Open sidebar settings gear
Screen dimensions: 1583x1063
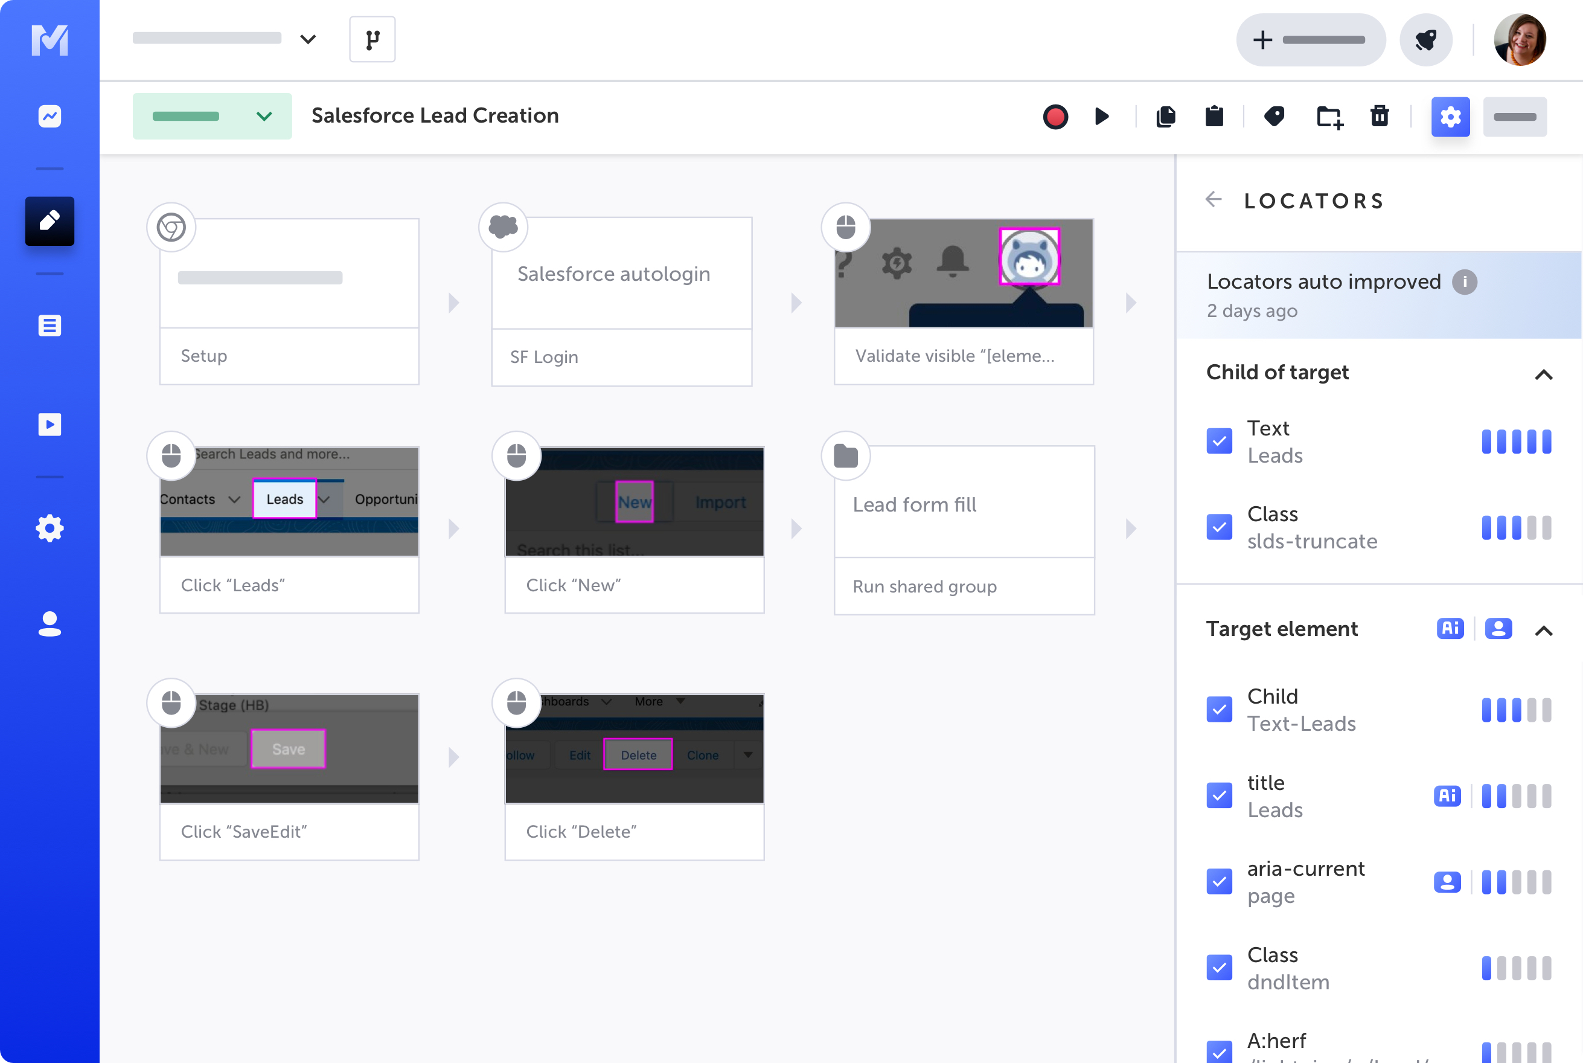coord(50,528)
